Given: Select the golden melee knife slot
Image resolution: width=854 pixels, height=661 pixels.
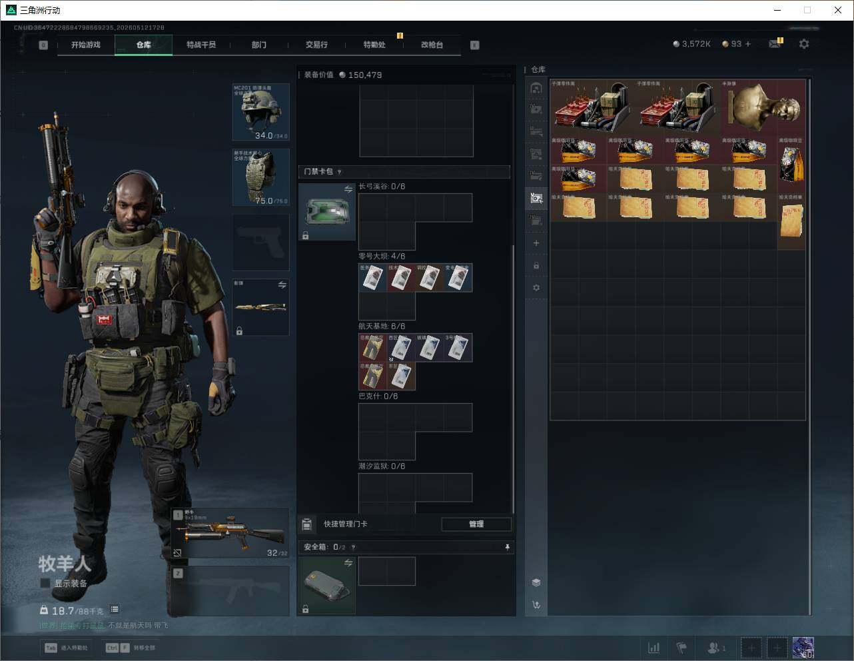Looking at the screenshot, I should 260,307.
